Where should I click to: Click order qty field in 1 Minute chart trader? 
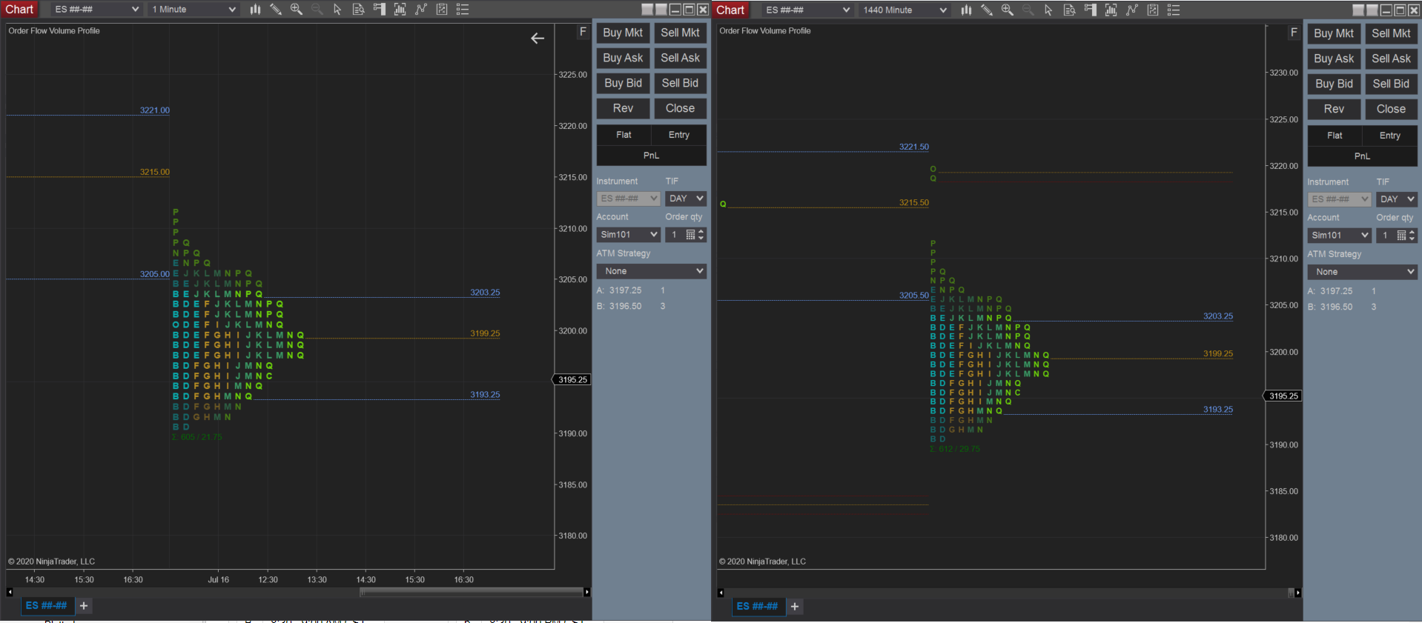pyautogui.click(x=675, y=235)
